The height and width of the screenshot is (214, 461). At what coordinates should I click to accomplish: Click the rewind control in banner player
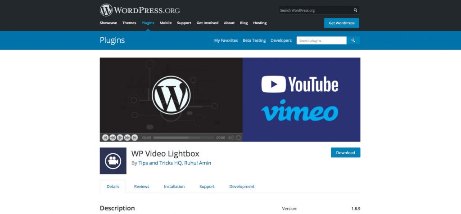113,138
